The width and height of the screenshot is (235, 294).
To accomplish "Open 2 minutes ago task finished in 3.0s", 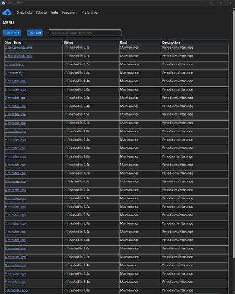I will coord(15,89).
